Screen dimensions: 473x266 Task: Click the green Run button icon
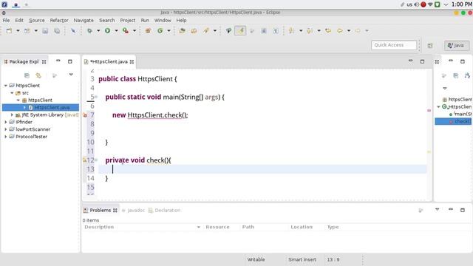click(107, 31)
